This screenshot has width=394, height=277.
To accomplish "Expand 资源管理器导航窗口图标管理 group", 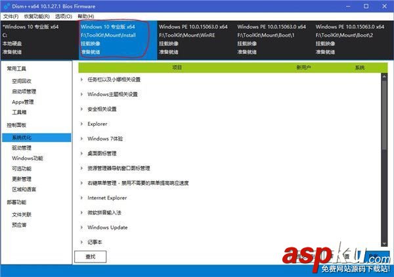I will pyautogui.click(x=81, y=168).
